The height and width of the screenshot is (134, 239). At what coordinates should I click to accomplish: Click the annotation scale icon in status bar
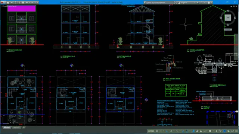[201, 131]
